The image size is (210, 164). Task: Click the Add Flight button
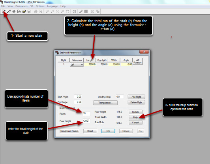click(136, 97)
